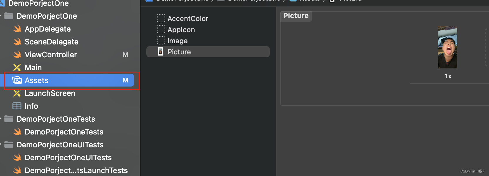Screen dimensions: 489x176
Task: Click the LaunchScreen storyboard icon
Action: pos(17,93)
